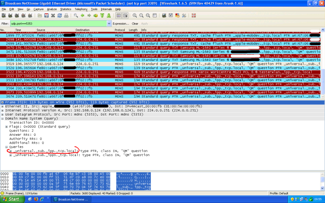Select packet number 3519 row
325x203 pixels.
click(x=161, y=64)
